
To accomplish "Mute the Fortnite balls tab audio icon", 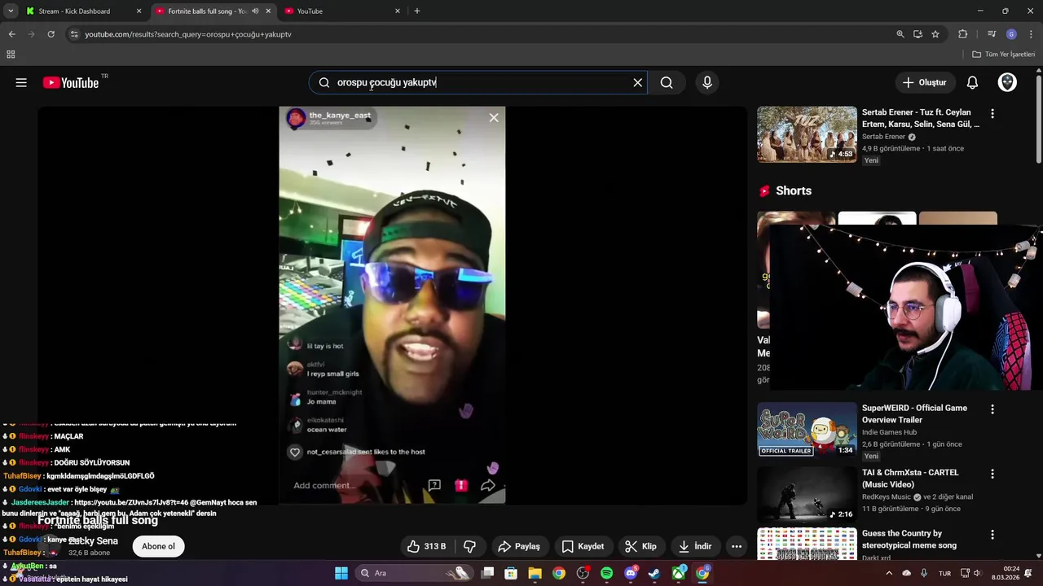I will point(255,11).
